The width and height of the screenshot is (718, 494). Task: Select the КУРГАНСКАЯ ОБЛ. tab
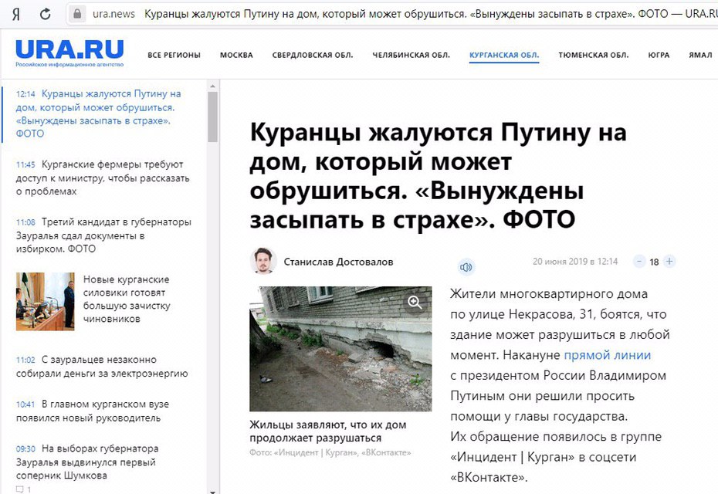[504, 56]
